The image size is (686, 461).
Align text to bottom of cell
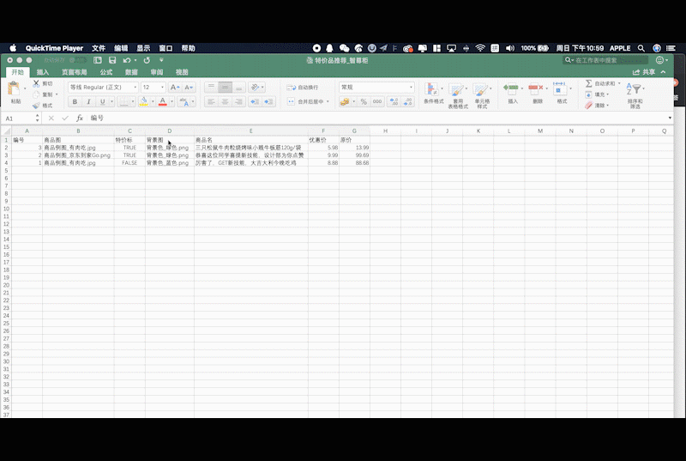239,87
